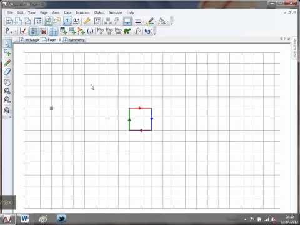Click the line thickness icon
300x225 pixels.
[x=137, y=21]
